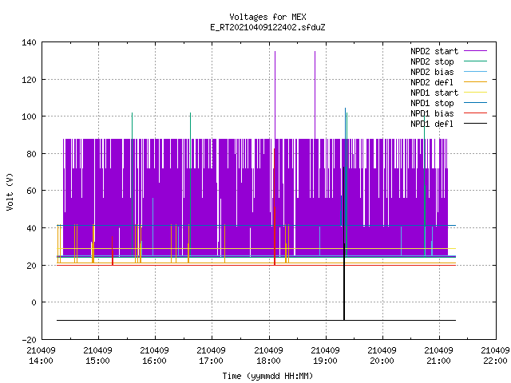Click the orange NPD2 defl legend line
511x383 pixels.
475,81
